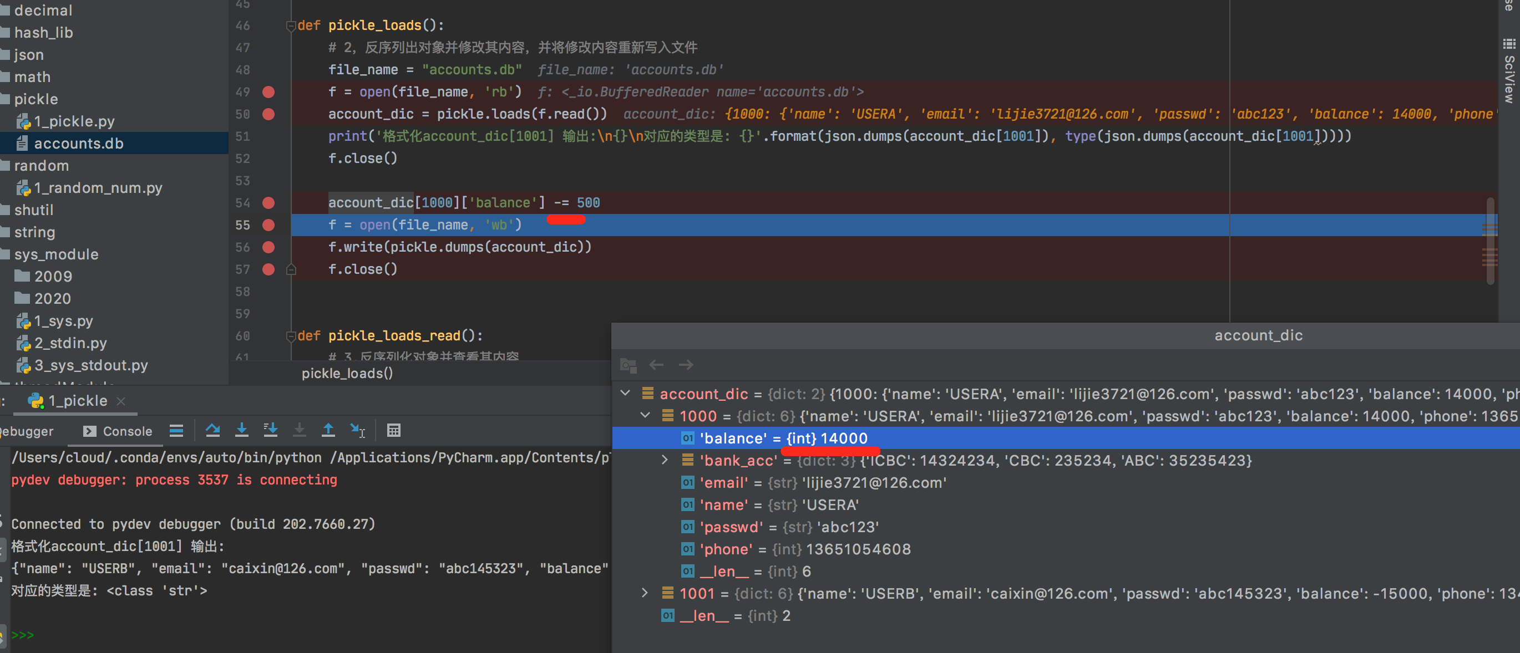Click Show Execution Point lines icon

pyautogui.click(x=176, y=431)
